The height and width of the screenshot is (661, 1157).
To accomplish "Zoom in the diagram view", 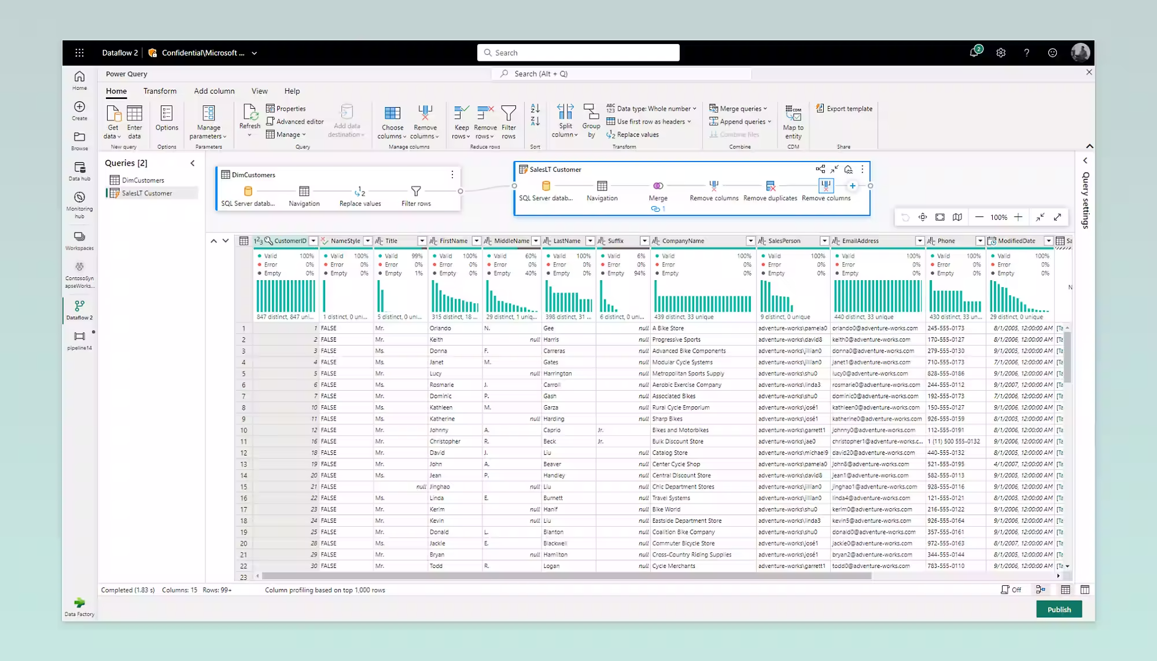I will pos(1018,217).
